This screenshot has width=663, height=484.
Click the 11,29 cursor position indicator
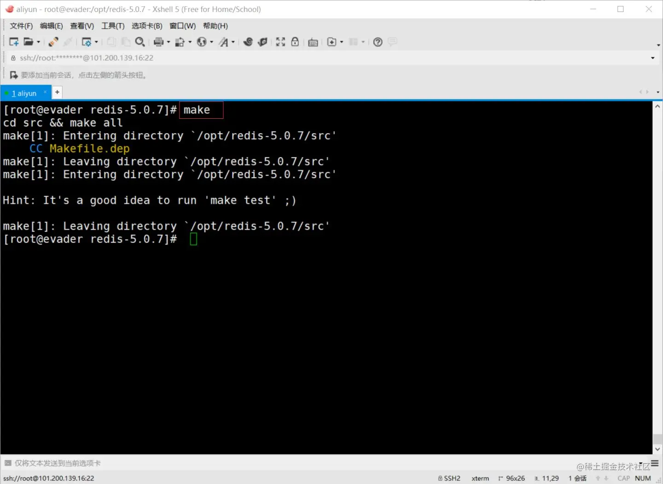point(547,478)
